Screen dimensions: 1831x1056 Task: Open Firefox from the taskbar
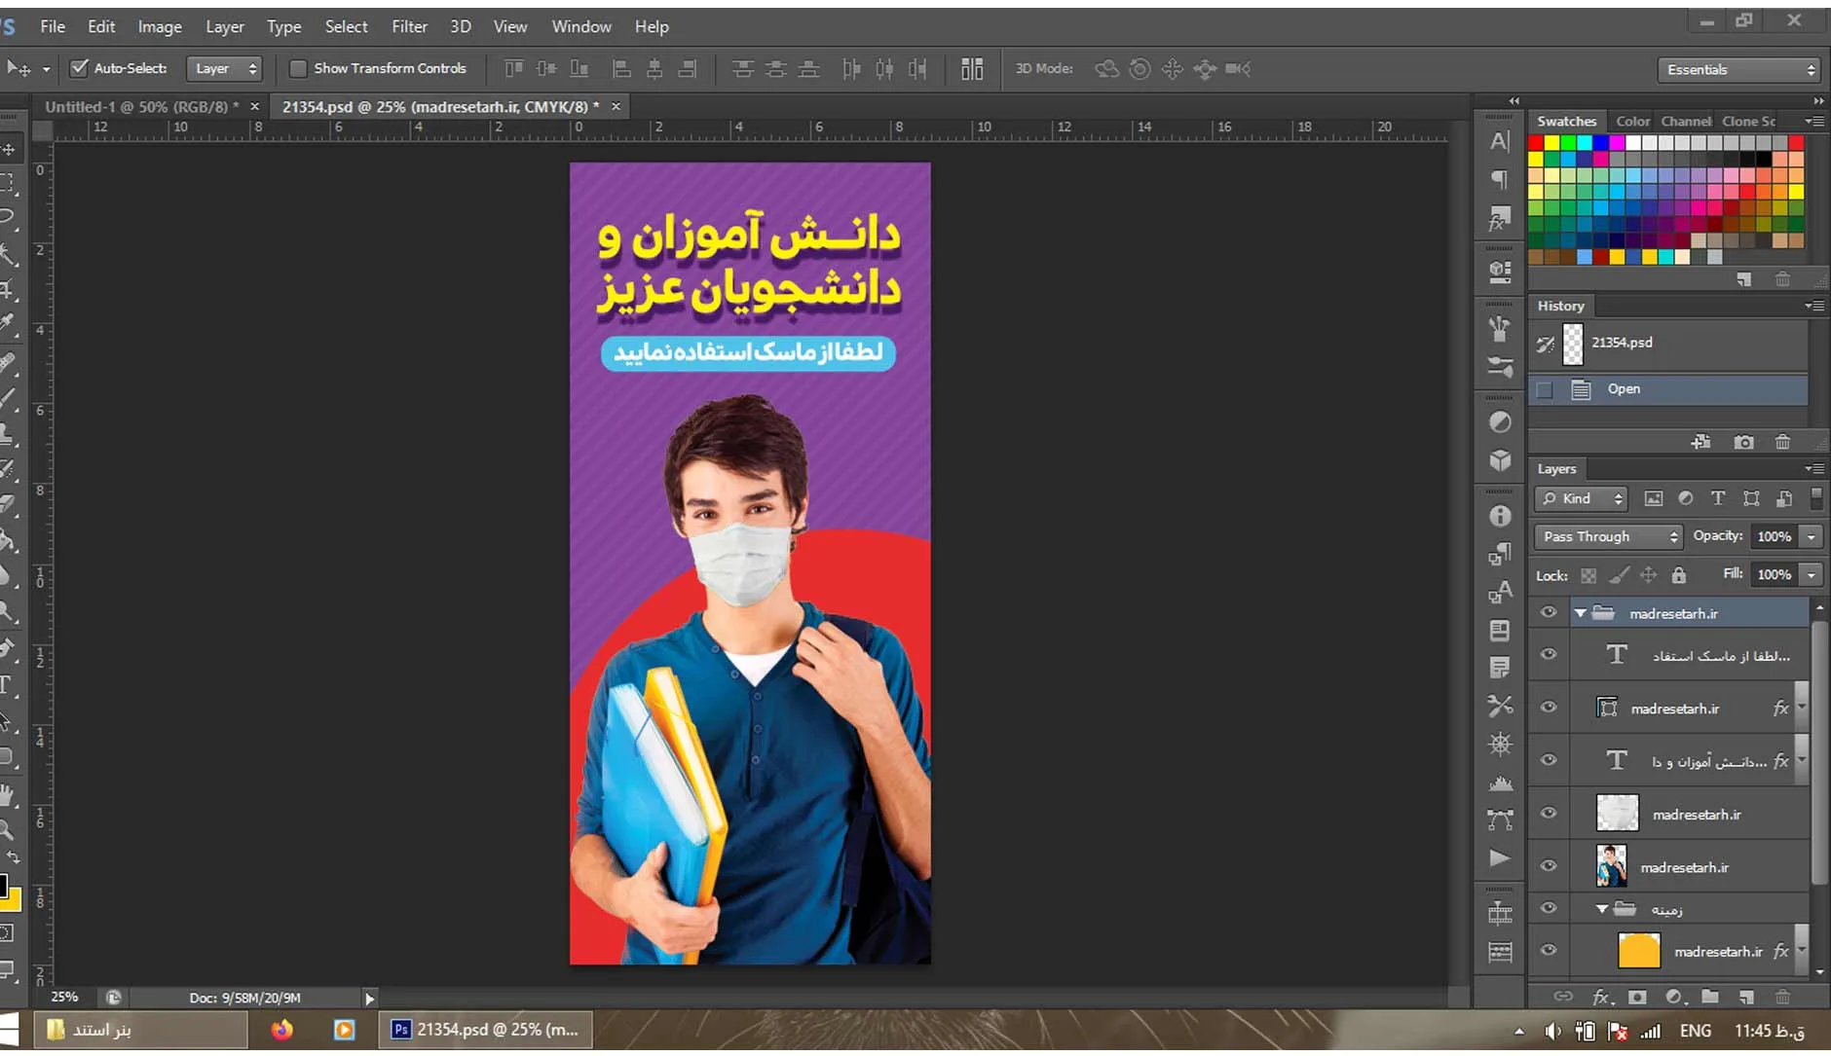(282, 1030)
